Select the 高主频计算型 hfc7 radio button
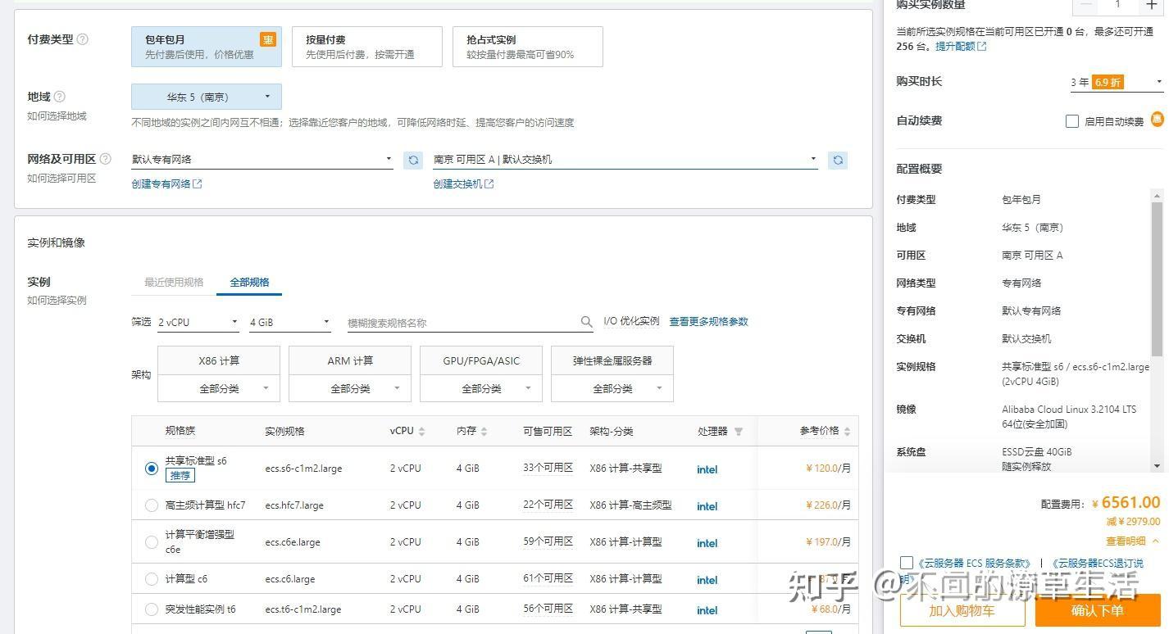The image size is (1169, 634). 152,505
